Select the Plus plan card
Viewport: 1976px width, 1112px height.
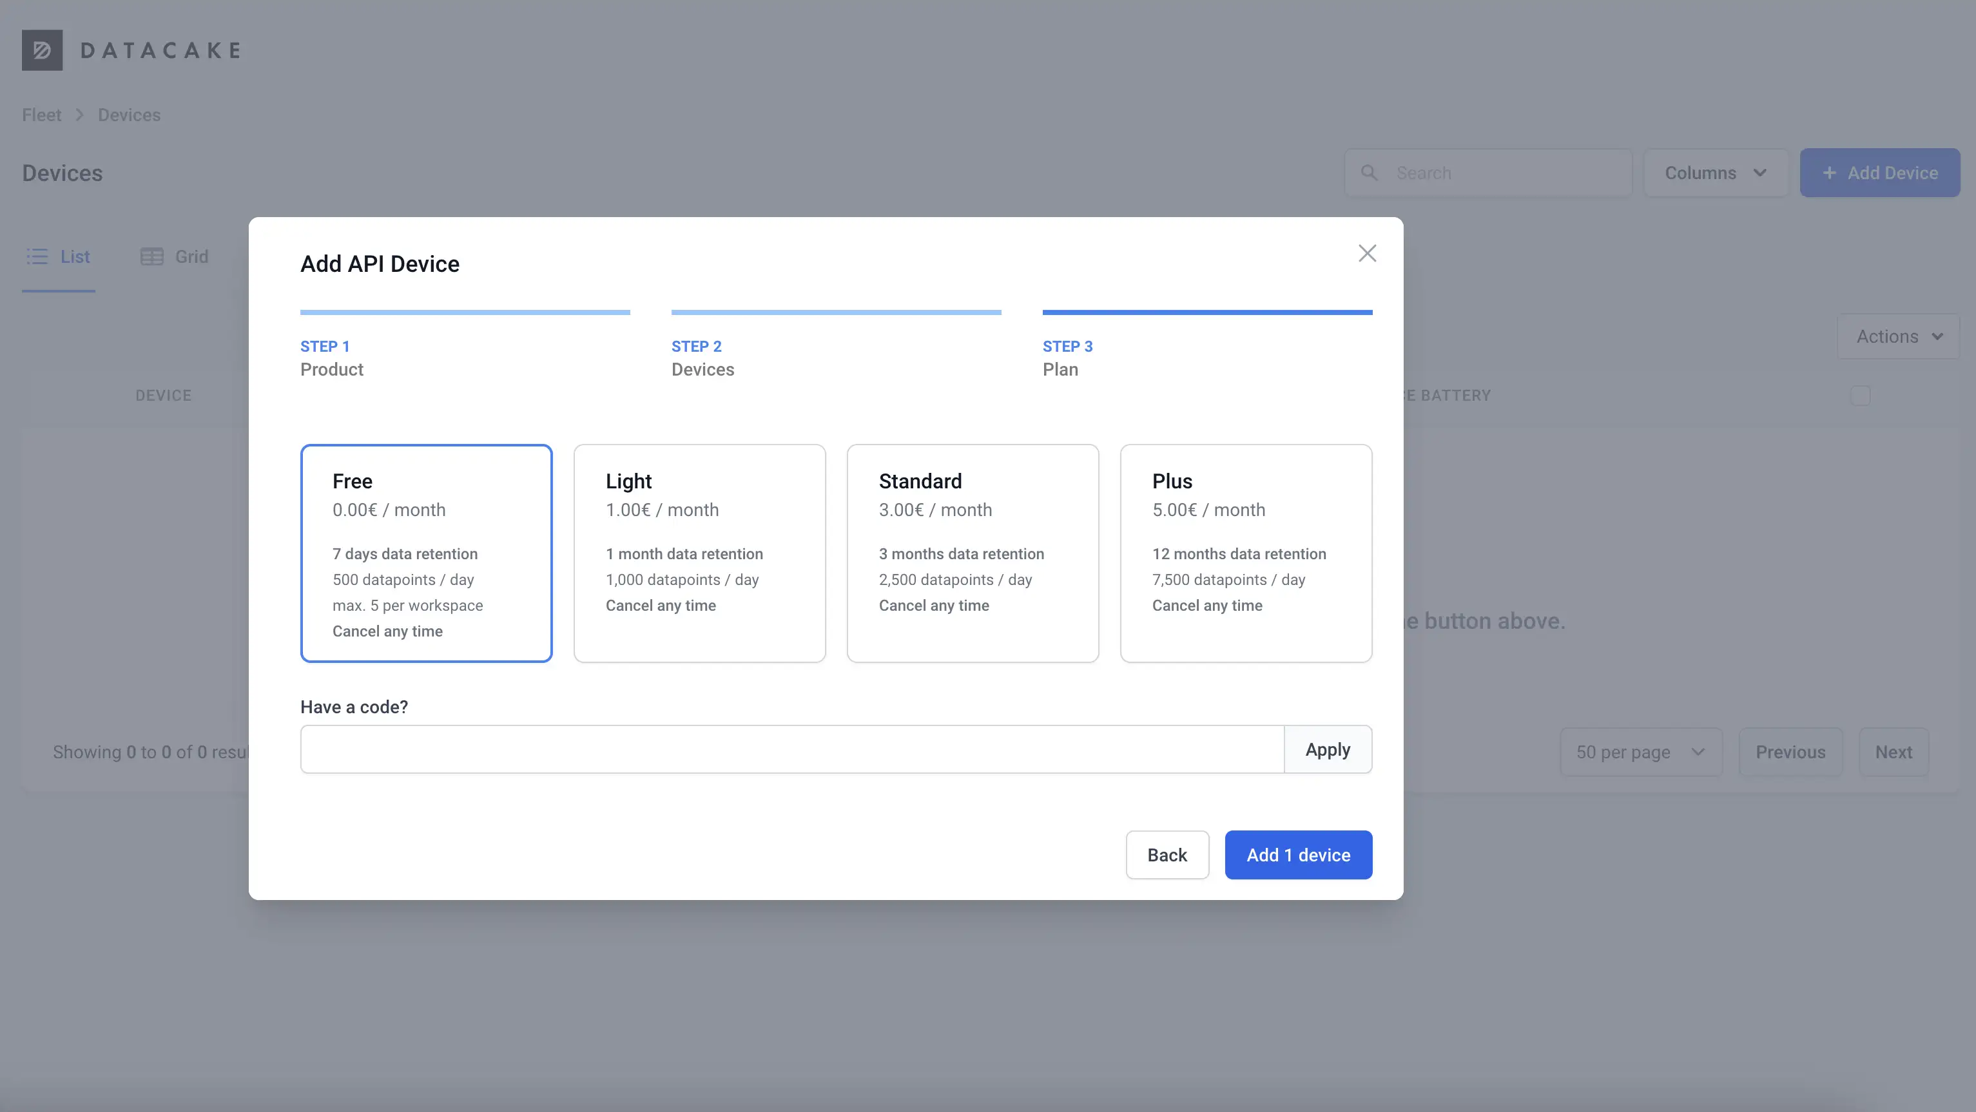tap(1246, 553)
